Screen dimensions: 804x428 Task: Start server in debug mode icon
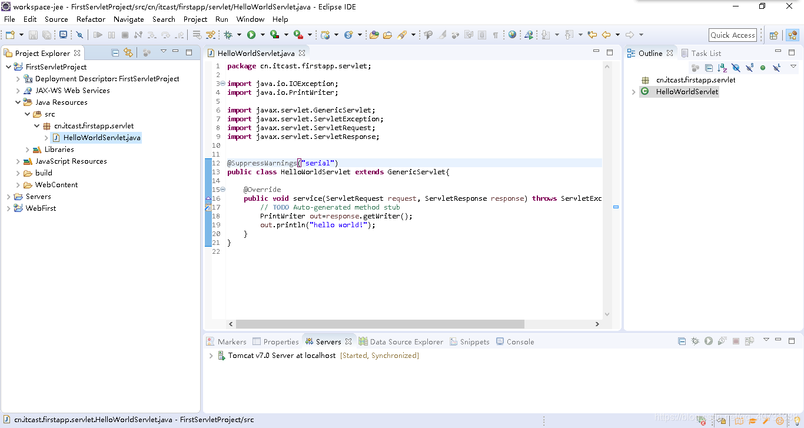695,341
